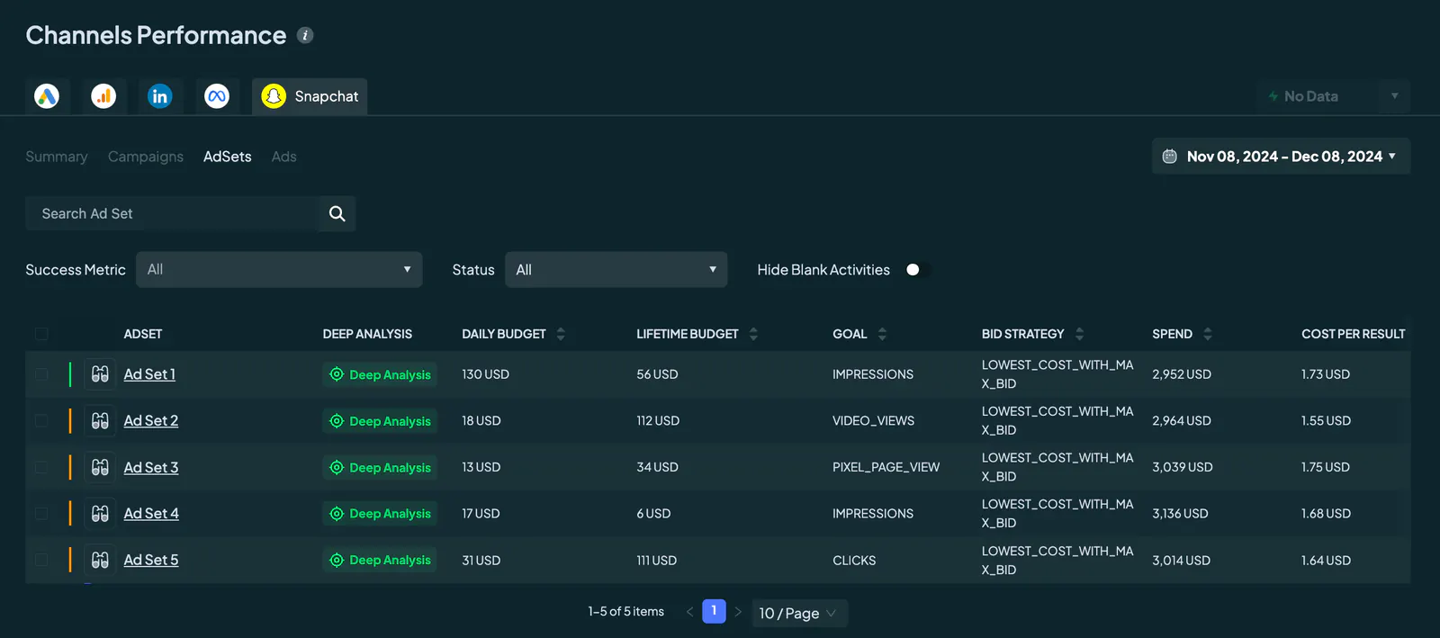Click the info icon beside Channels Performance
Image resolution: width=1440 pixels, height=638 pixels.
305,35
